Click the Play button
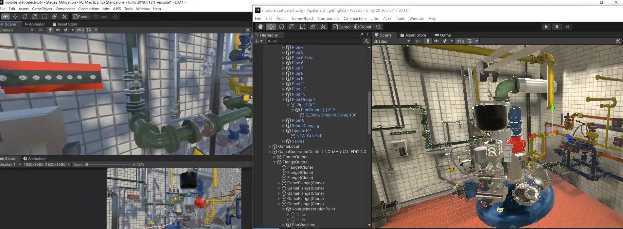Viewport: 623px width, 229px height. click(546, 27)
